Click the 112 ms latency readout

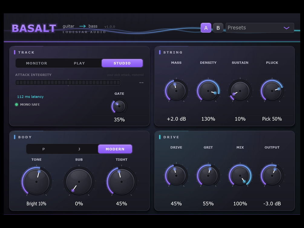click(30, 96)
